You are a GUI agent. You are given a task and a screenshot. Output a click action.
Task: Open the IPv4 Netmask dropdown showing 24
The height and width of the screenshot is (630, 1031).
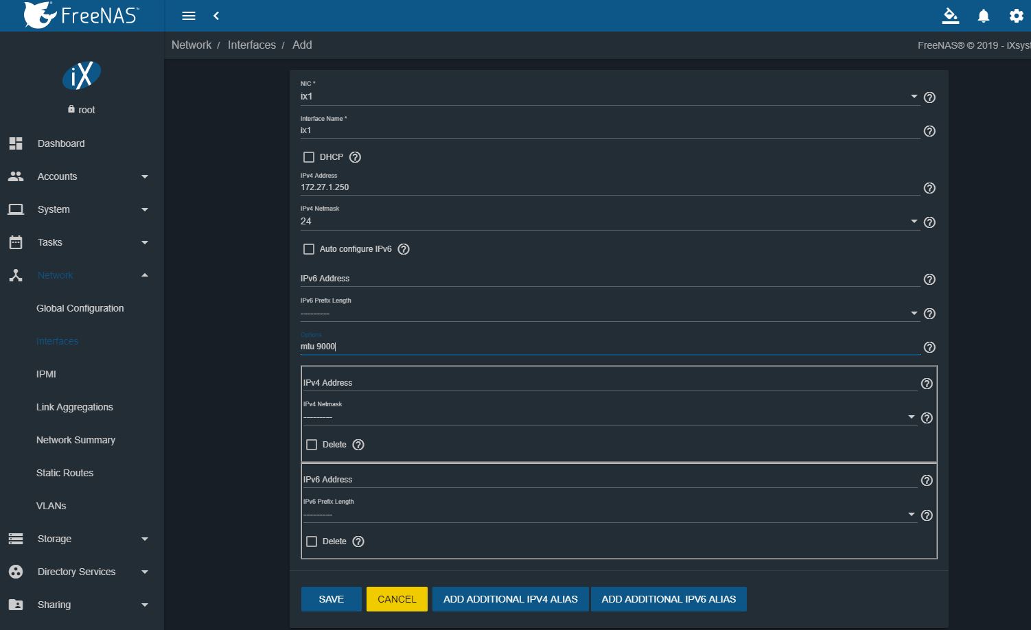point(914,221)
